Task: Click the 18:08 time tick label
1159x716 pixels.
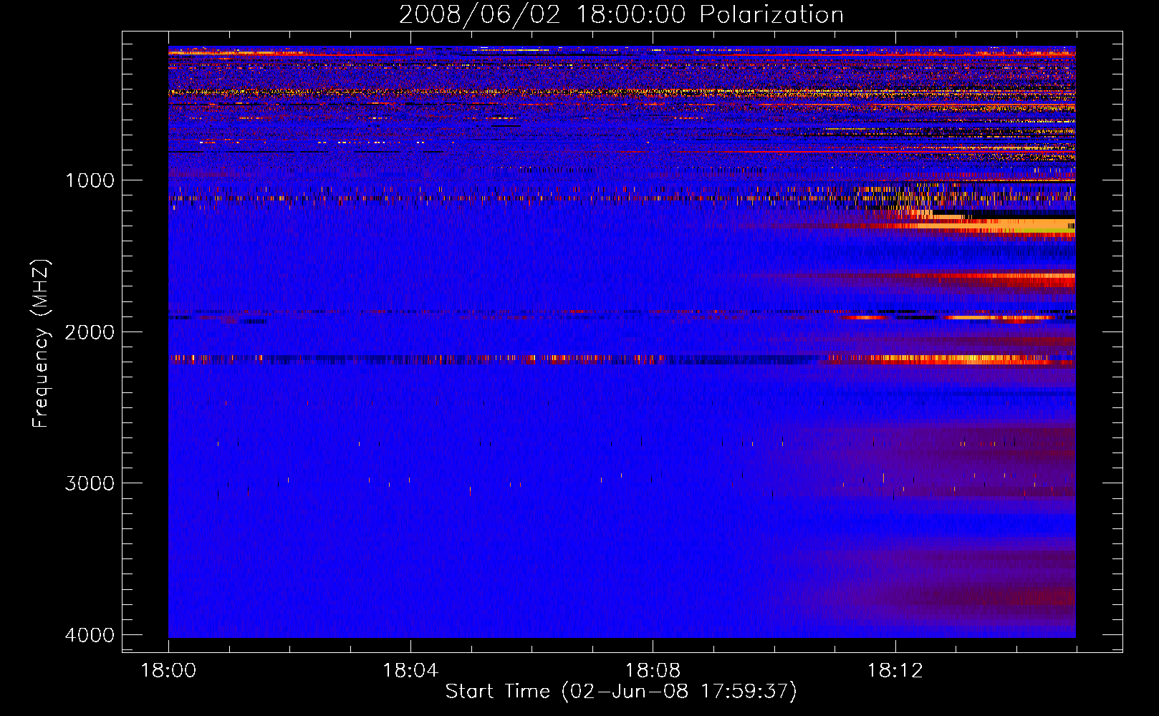Action: tap(653, 671)
